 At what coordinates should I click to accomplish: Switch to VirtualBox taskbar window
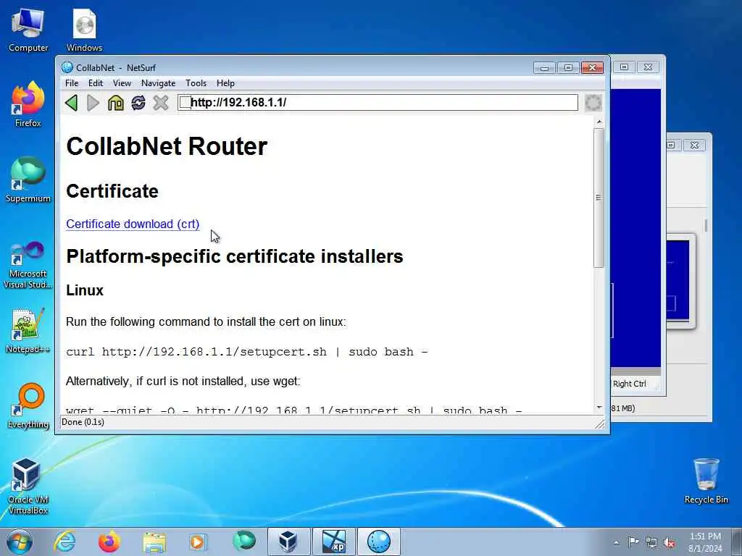[x=288, y=542]
